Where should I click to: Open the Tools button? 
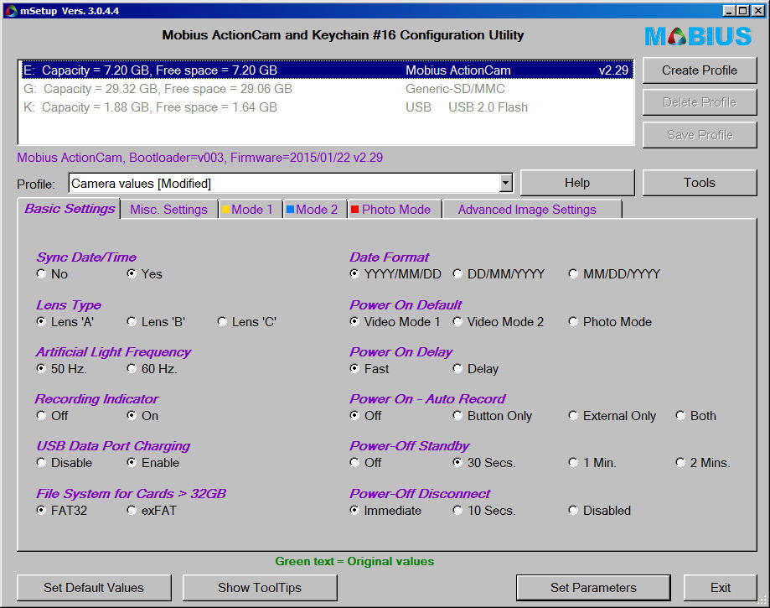click(x=700, y=183)
